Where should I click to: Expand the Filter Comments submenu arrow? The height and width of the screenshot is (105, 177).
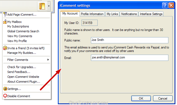48,60
